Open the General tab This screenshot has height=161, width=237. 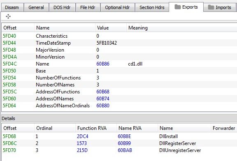(36, 7)
